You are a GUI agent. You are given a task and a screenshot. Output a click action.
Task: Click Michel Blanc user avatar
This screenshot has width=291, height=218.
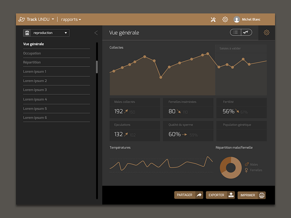tap(236, 19)
